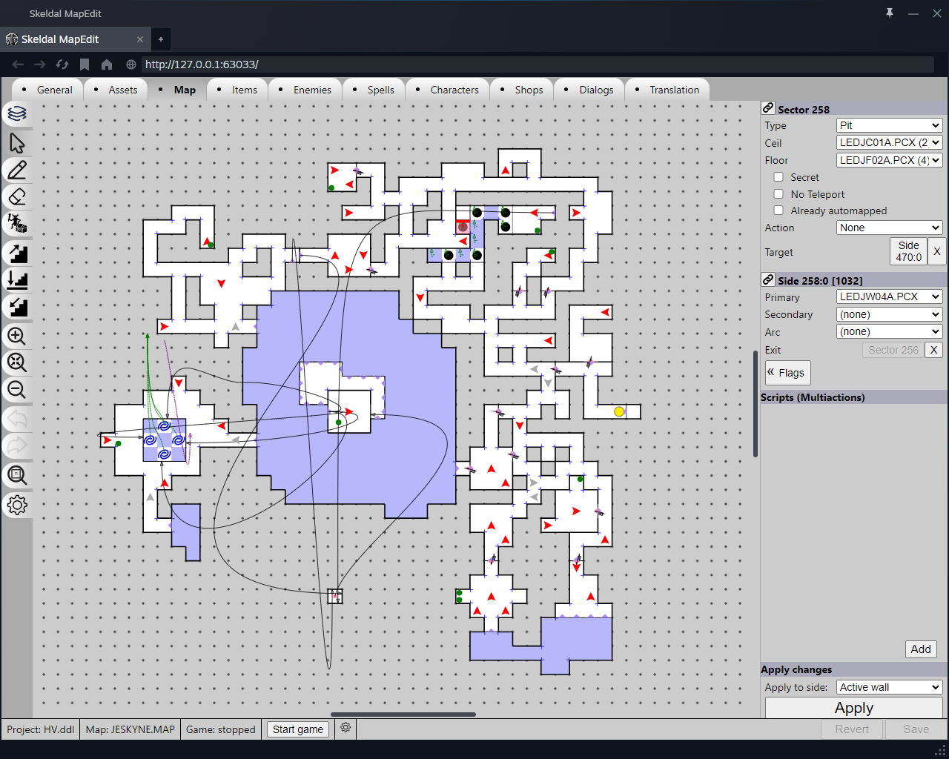The image size is (949, 759).
Task: Click the horizontal scrollbar below the map
Action: pyautogui.click(x=403, y=715)
